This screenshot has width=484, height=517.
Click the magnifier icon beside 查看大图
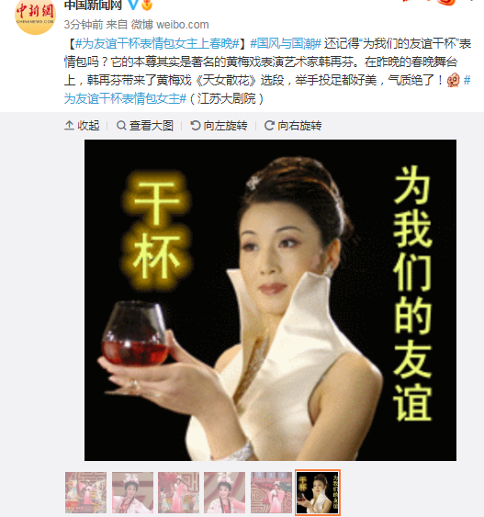tap(121, 126)
